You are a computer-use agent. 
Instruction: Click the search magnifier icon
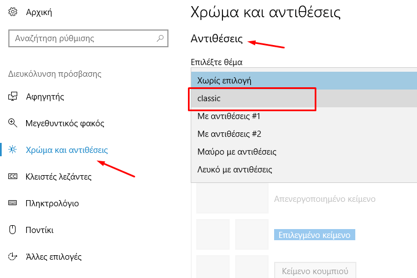point(160,38)
